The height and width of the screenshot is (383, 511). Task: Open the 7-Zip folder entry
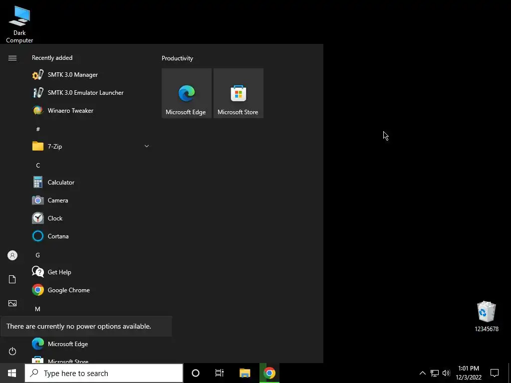pos(91,146)
